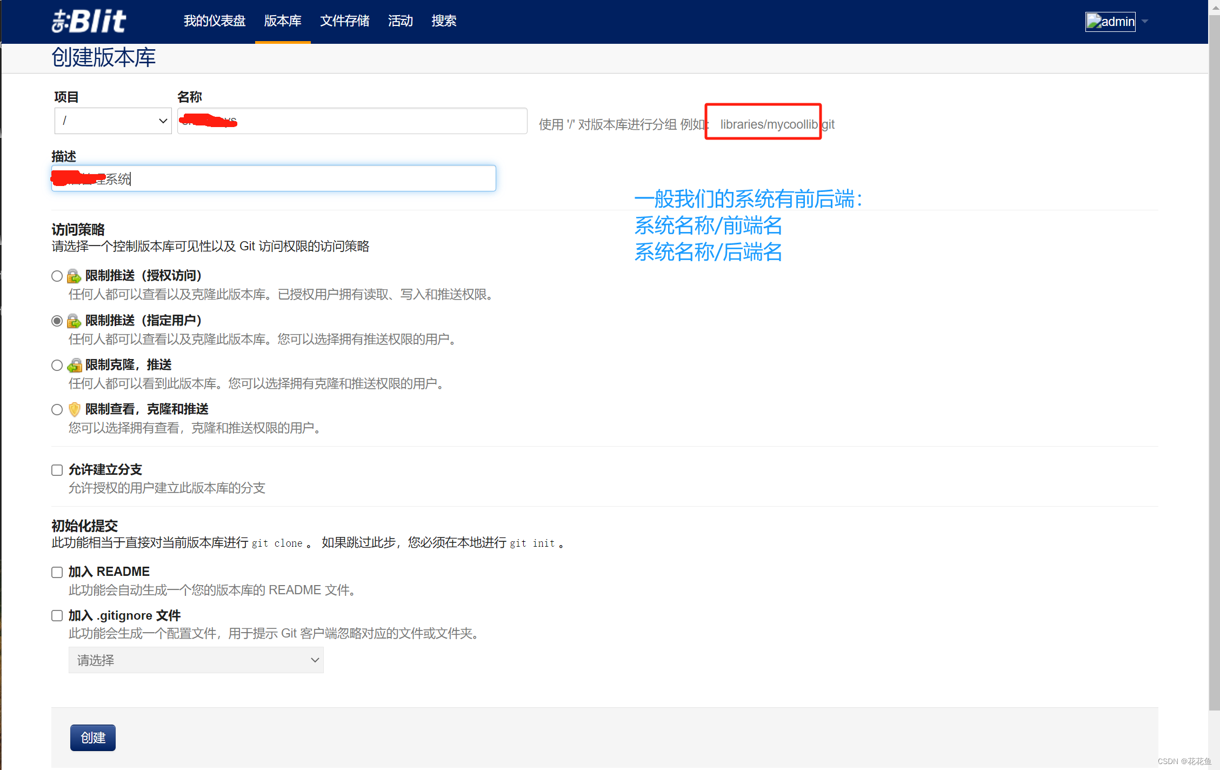1220x770 pixels.
Task: Open the 项目 project dropdown
Action: (113, 121)
